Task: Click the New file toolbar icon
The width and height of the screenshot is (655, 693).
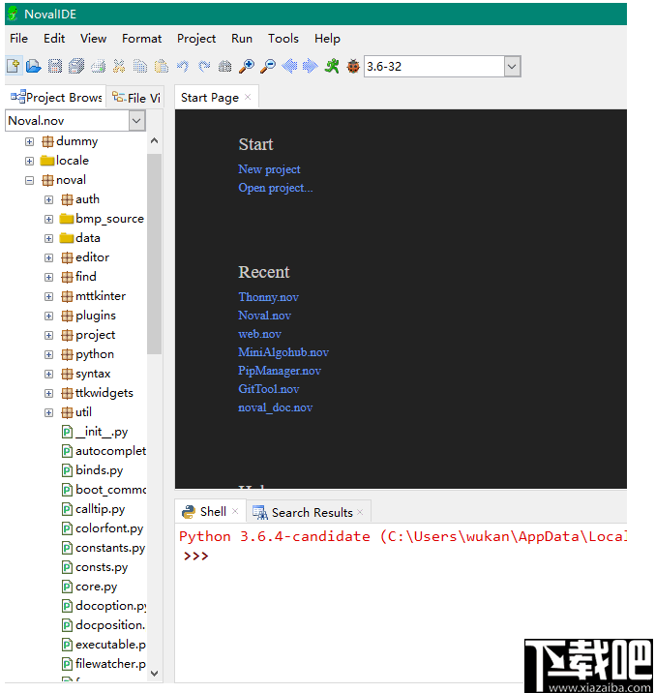Action: (14, 66)
